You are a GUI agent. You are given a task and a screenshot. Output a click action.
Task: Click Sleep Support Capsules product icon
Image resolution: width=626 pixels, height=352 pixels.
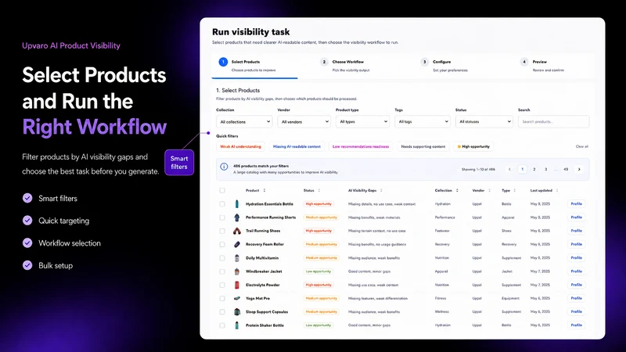click(237, 311)
